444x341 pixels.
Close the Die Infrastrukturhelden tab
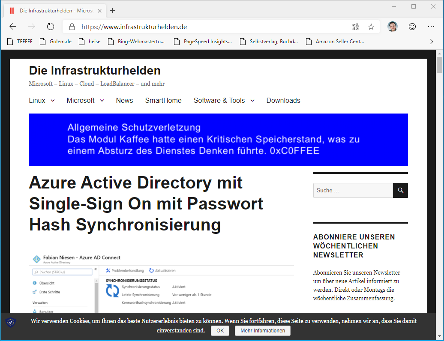[x=100, y=11]
